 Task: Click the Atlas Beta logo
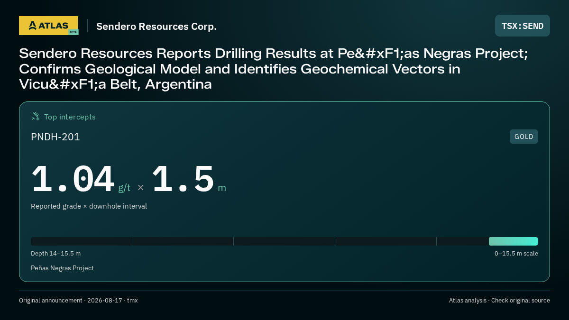[48, 26]
